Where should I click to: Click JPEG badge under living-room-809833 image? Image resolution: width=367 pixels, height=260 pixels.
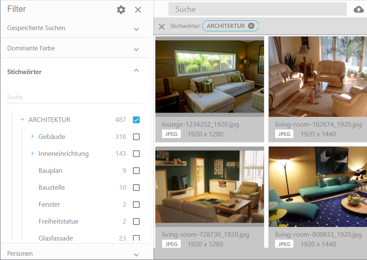coord(284,244)
